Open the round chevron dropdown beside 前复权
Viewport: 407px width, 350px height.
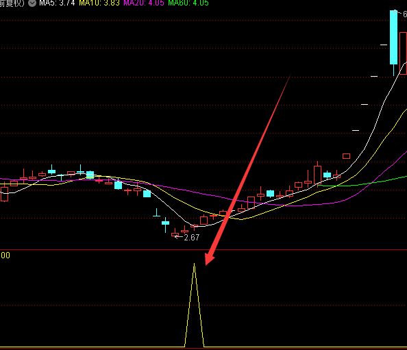point(32,3)
